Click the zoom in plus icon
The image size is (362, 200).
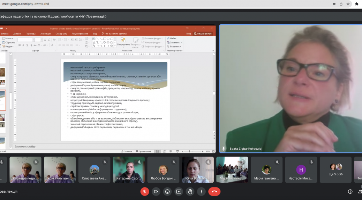pyautogui.click(x=203, y=151)
